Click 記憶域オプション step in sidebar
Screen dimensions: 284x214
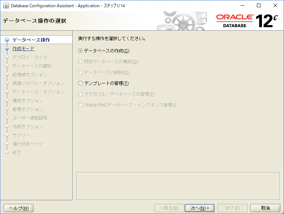pos(30,75)
